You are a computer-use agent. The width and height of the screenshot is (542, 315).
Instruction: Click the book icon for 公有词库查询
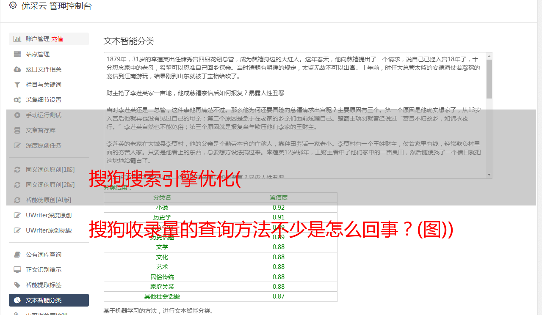17,255
